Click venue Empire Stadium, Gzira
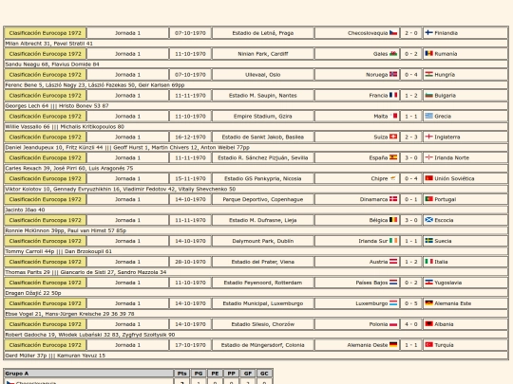Image resolution: width=513 pixels, height=384 pixels. (x=263, y=117)
